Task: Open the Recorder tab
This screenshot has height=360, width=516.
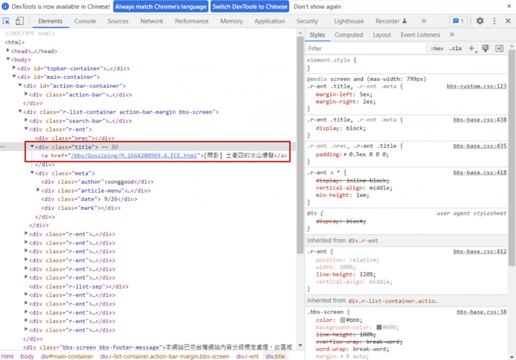Action: coord(391,21)
